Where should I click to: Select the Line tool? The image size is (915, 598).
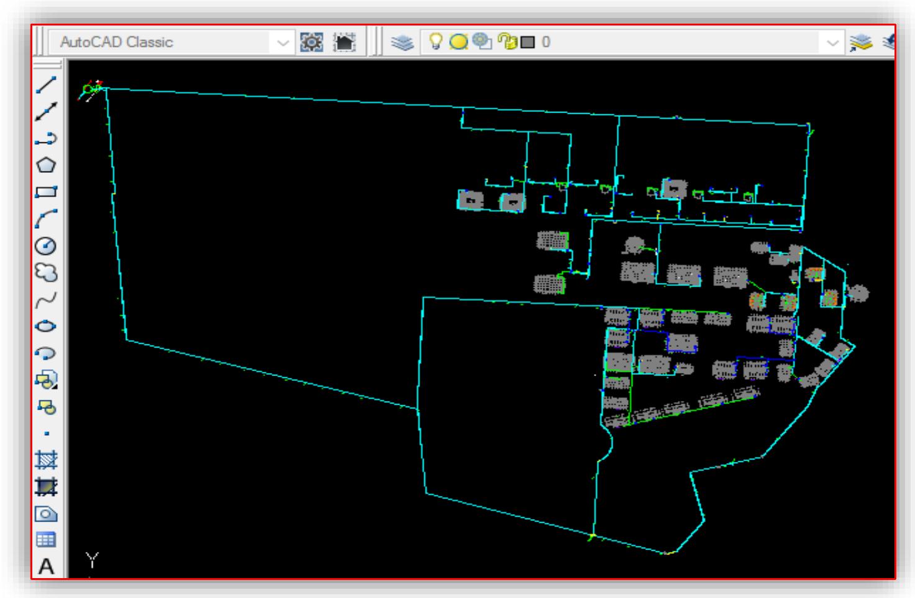coord(47,84)
